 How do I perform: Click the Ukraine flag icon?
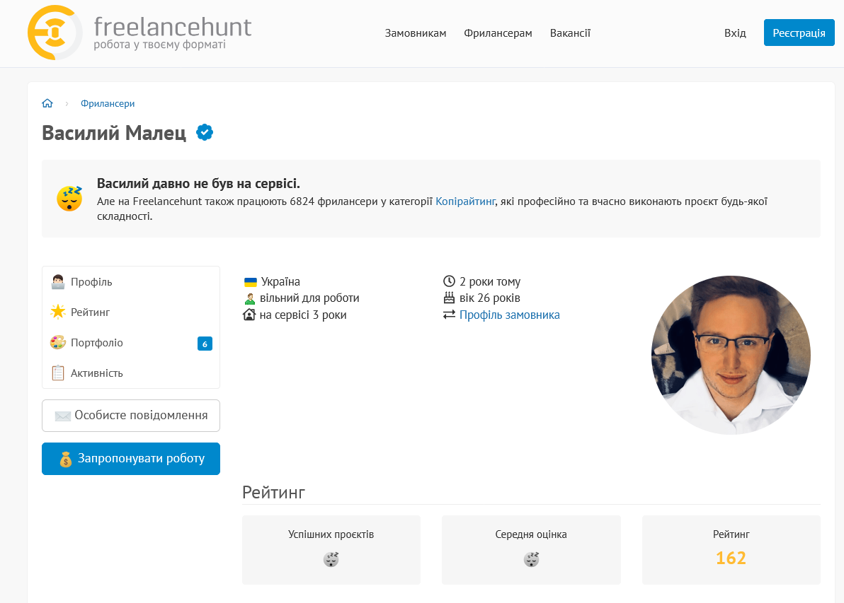(250, 282)
